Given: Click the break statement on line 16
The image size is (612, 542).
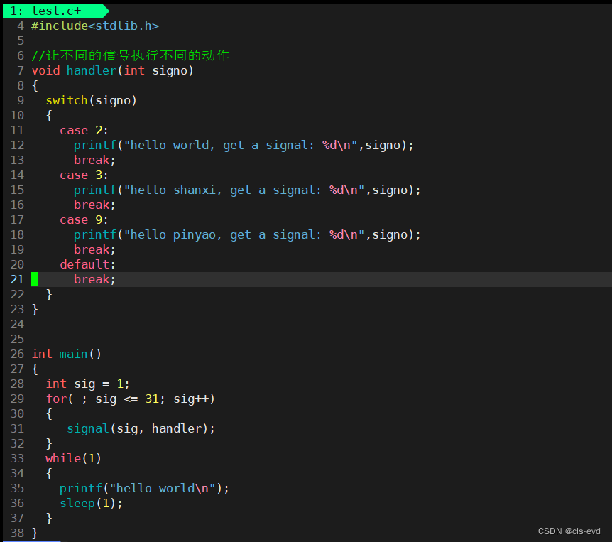Looking at the screenshot, I should tap(94, 205).
